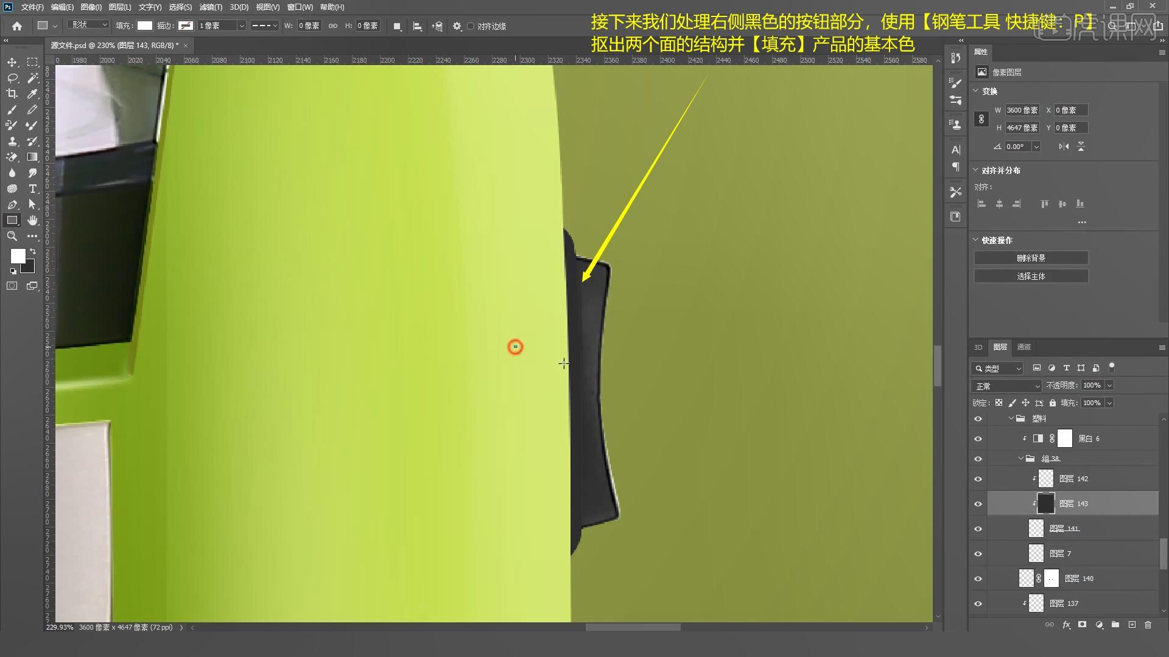This screenshot has width=1169, height=657.
Task: Click the 删除背景 button
Action: [x=1031, y=258]
